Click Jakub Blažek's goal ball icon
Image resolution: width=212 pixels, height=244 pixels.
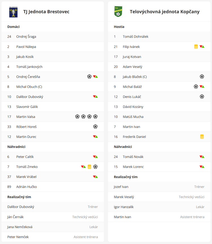coord(202,77)
